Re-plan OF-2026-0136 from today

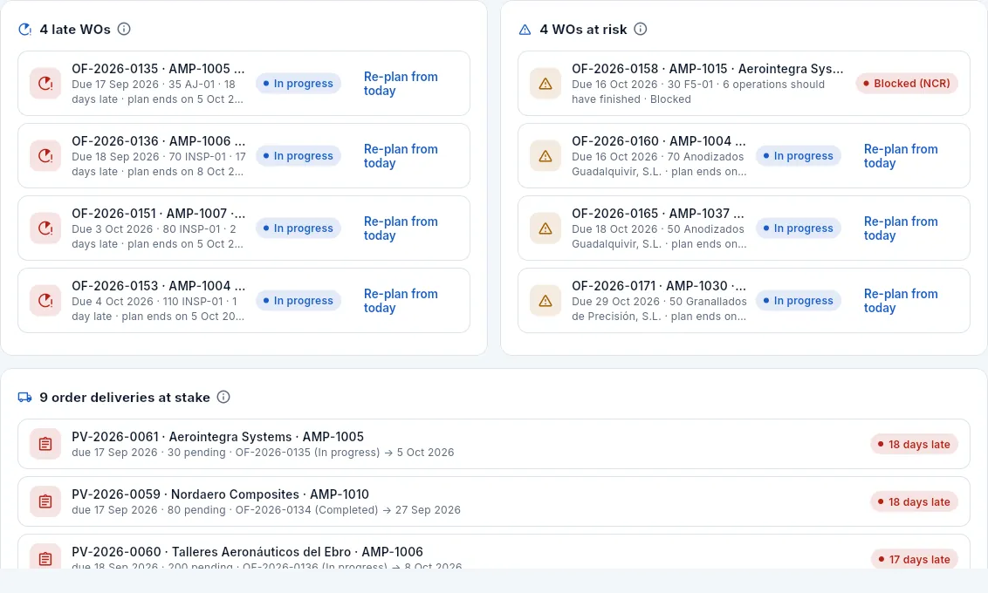pyautogui.click(x=401, y=156)
